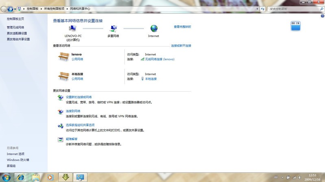Open 无线网络连接 (lenovo) link
The width and height of the screenshot is (325, 182).
[159, 59]
